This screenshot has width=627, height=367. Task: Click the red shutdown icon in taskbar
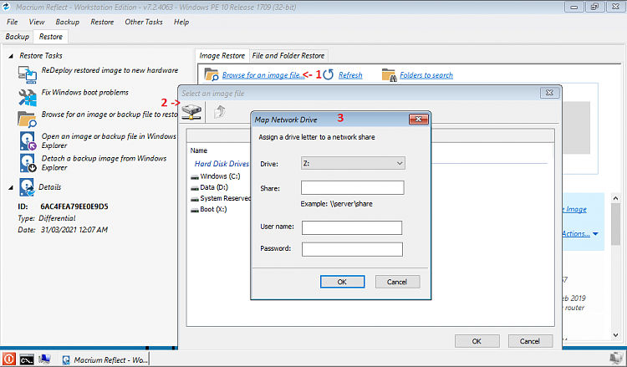[9, 359]
